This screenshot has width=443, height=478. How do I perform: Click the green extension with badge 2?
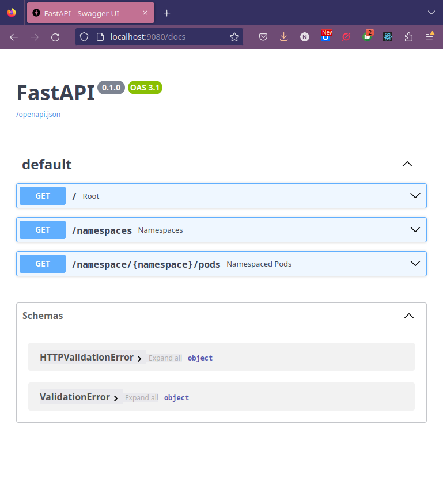[x=368, y=36]
